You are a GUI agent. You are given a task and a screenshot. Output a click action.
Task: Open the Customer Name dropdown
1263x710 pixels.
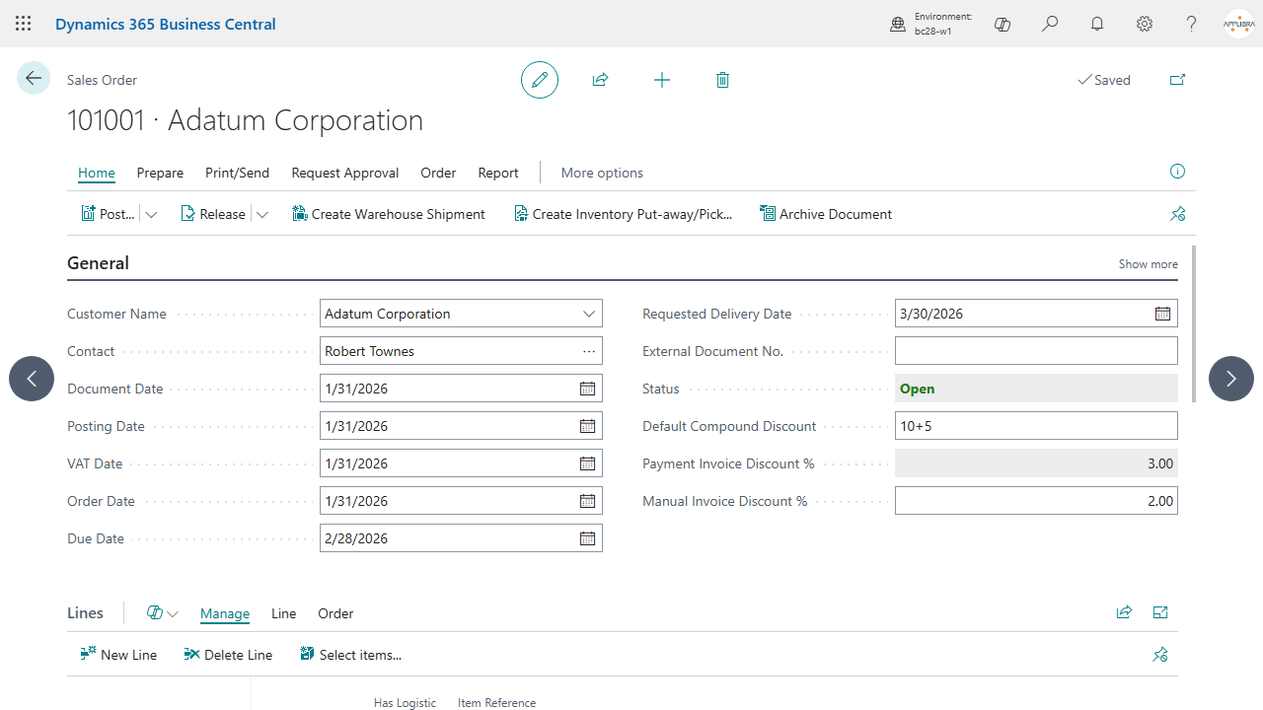point(589,314)
